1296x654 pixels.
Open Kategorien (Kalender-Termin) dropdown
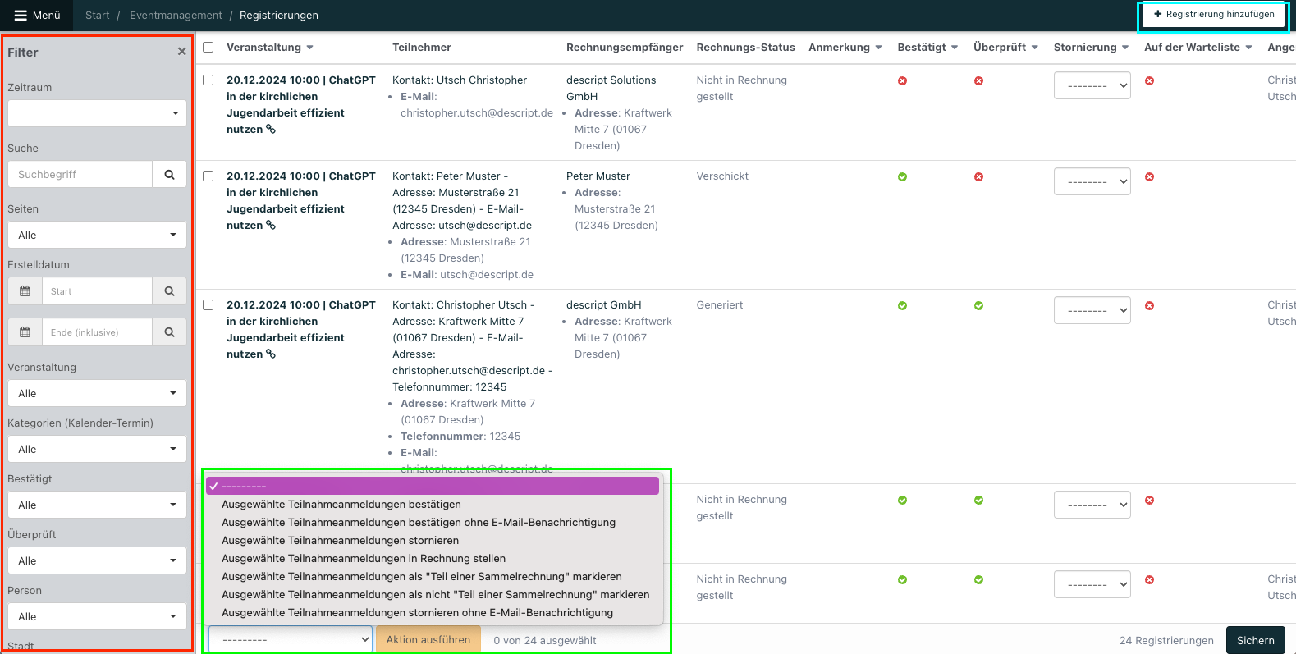coord(97,449)
